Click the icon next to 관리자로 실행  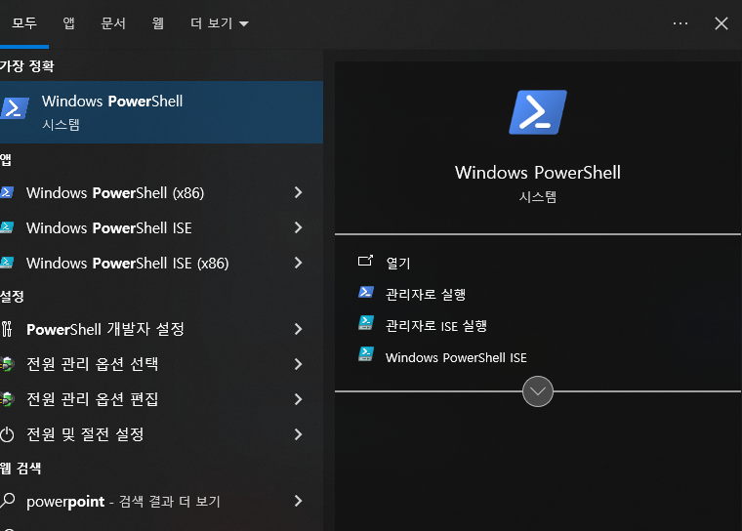(x=366, y=293)
